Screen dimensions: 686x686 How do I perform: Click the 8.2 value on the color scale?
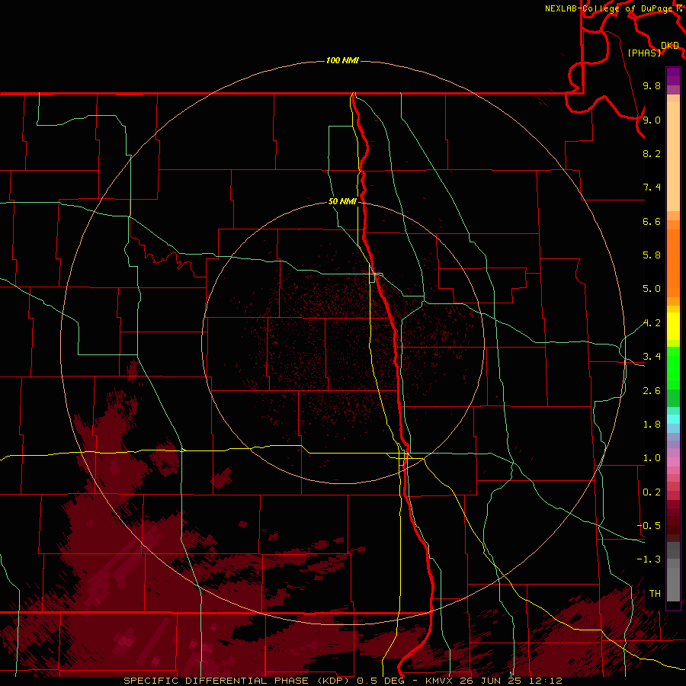click(x=652, y=153)
